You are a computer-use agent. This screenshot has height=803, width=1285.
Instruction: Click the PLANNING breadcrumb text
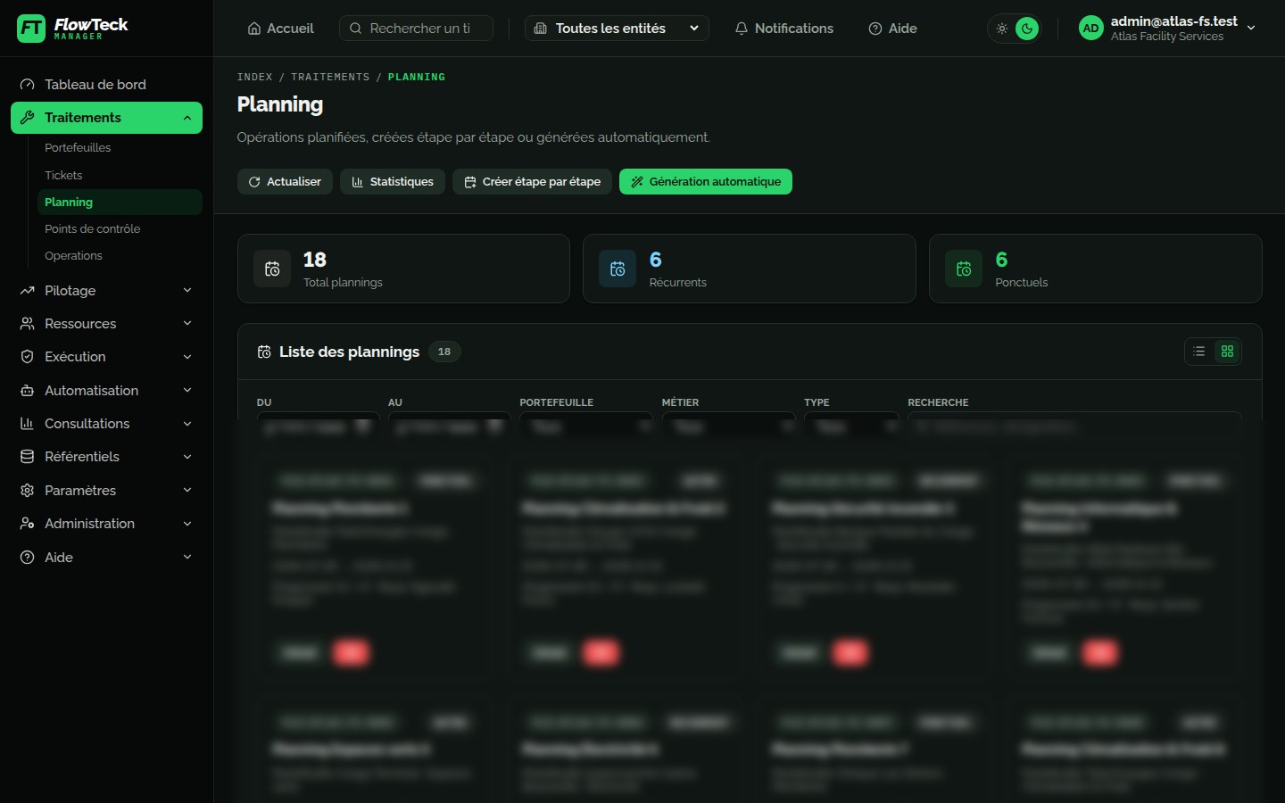tap(417, 78)
